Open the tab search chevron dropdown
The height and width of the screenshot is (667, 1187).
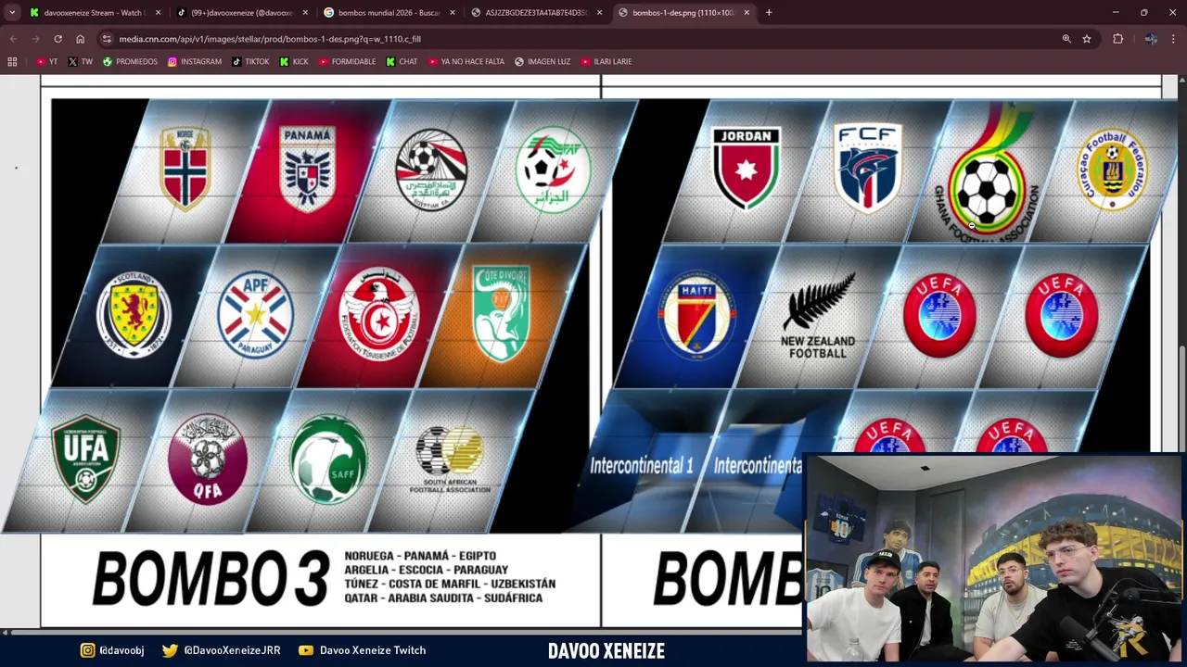[12, 13]
